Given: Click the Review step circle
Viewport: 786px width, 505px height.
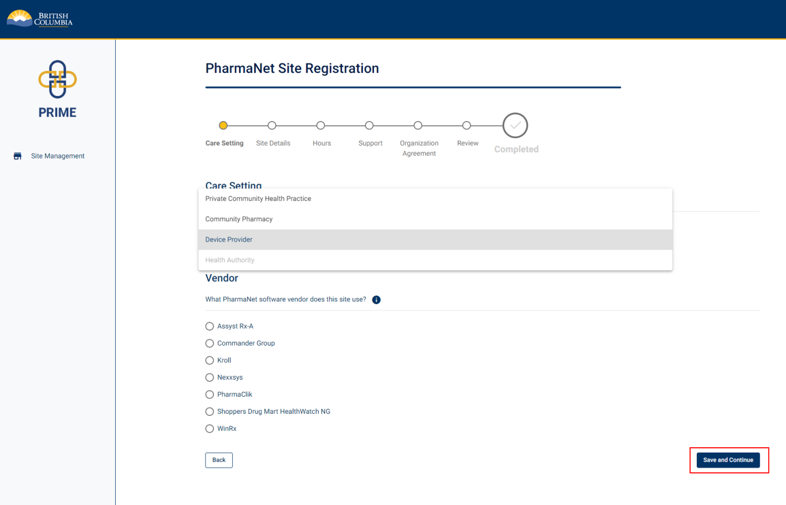Looking at the screenshot, I should (x=467, y=125).
